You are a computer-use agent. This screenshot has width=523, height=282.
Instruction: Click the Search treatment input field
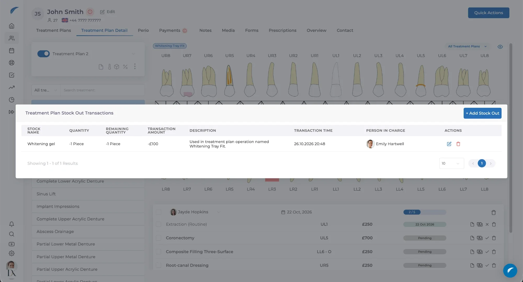click(x=102, y=90)
